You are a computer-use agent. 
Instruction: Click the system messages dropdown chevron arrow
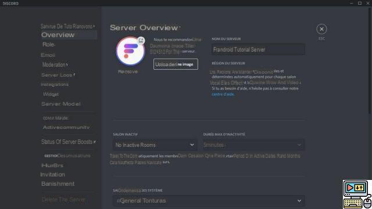[299, 201]
